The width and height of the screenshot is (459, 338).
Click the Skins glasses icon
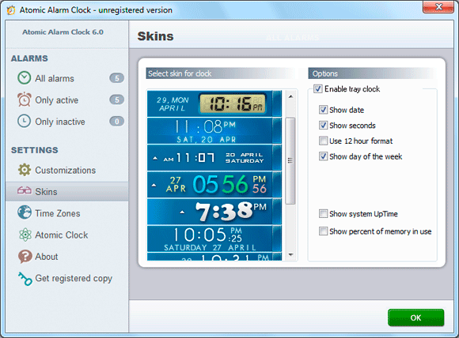24,191
